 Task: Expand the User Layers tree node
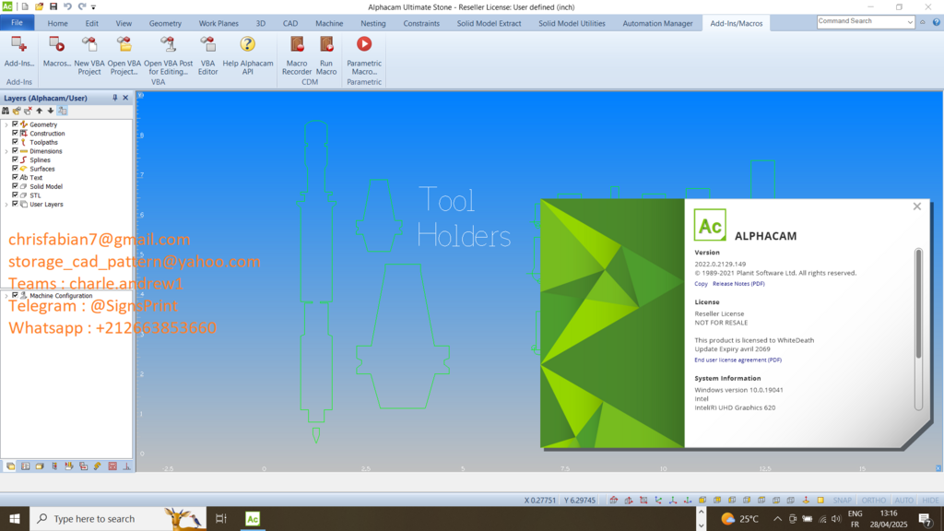[x=6, y=205]
